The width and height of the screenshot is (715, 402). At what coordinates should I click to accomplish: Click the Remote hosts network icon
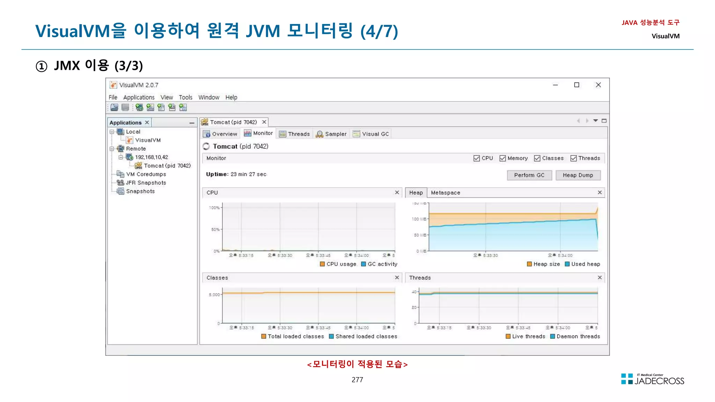tap(120, 149)
